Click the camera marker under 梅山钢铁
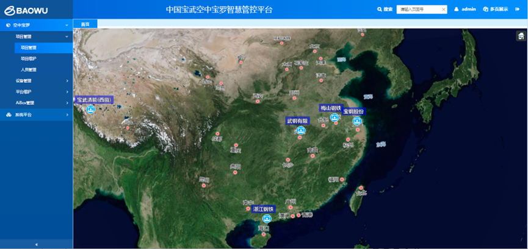 [x=335, y=117]
